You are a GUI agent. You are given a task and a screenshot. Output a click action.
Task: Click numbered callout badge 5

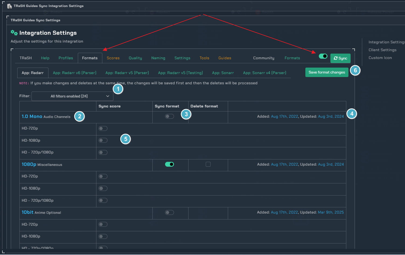(x=125, y=139)
